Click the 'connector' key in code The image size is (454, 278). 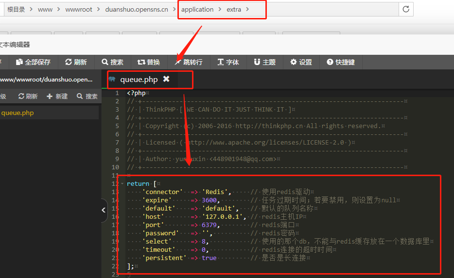point(162,192)
